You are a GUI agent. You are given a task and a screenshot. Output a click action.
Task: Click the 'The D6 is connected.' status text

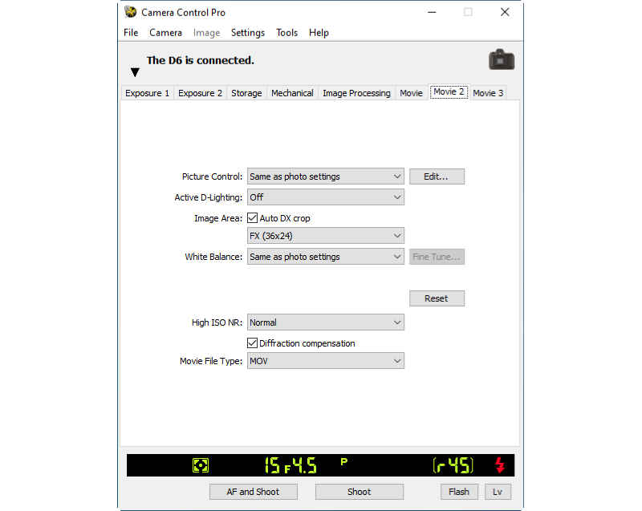coord(200,60)
